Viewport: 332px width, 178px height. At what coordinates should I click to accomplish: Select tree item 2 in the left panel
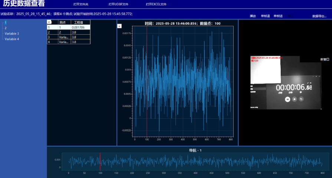pos(6,28)
